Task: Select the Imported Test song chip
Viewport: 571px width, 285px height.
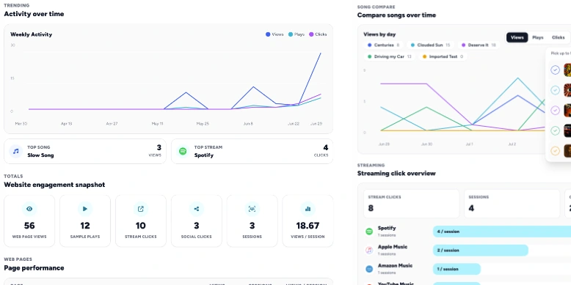Action: tap(443, 56)
